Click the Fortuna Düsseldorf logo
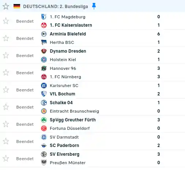The width and height of the screenshot is (185, 170). point(44,128)
